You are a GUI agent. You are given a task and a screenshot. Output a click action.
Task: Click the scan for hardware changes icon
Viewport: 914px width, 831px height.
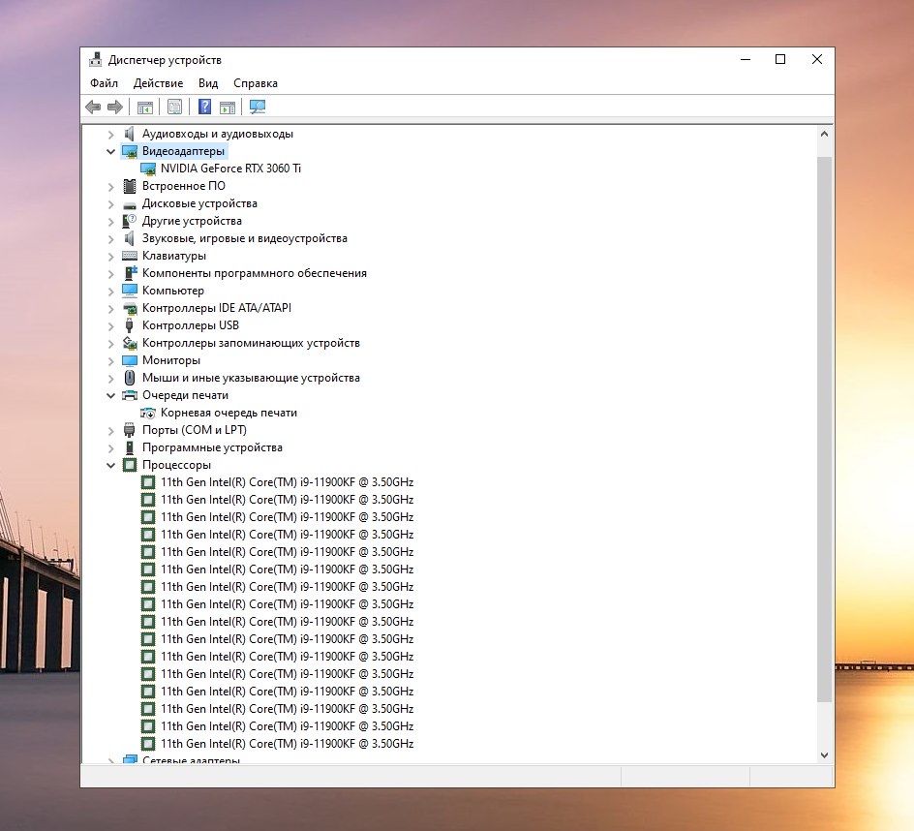tap(258, 107)
